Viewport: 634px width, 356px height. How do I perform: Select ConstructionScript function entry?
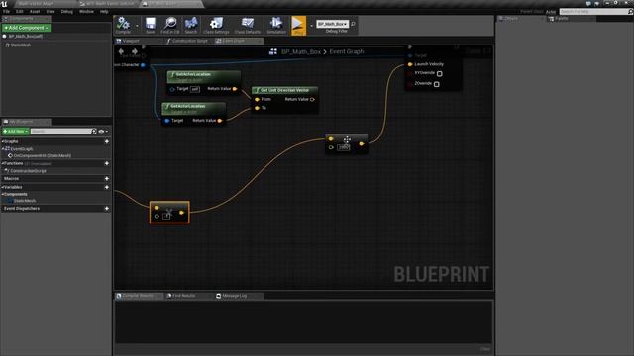point(28,171)
